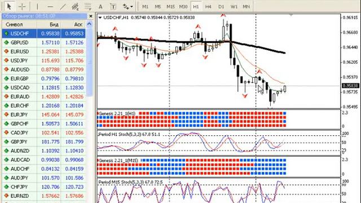Screen dimensions: 361x203
Task: Pick the text label 'T' tool
Action: [x=113, y=7]
